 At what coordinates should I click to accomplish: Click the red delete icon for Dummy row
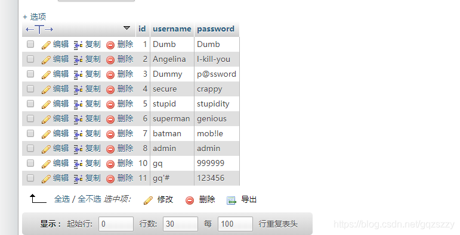coord(110,75)
